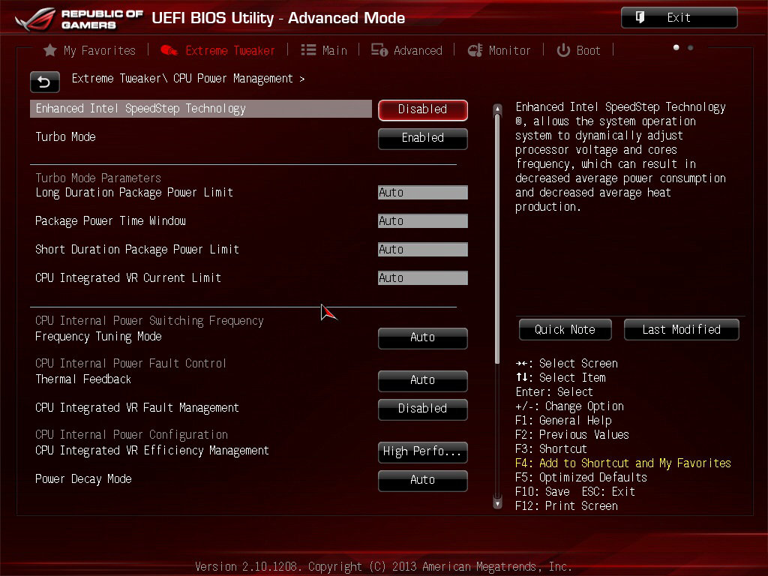Change Turbo Mode Enabled option
Viewport: 768px width, 576px height.
point(423,138)
